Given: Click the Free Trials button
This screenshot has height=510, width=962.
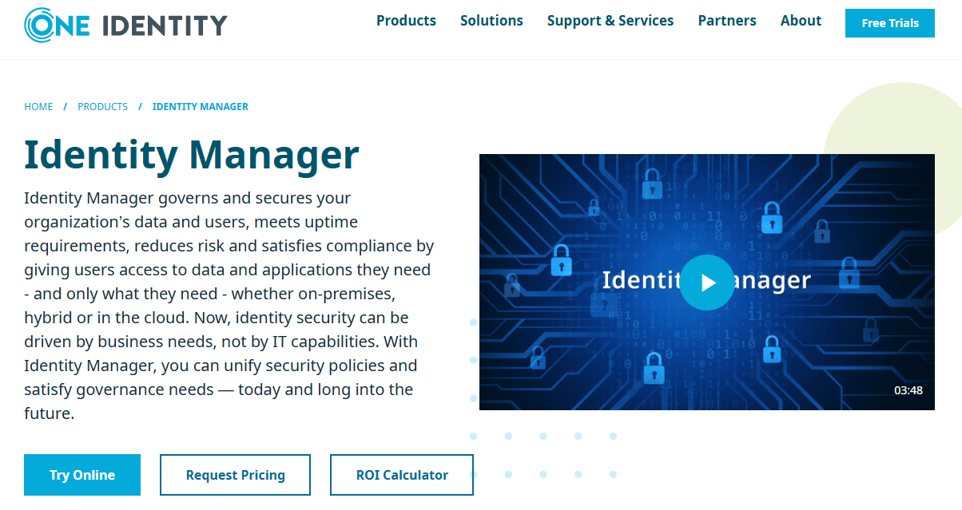Looking at the screenshot, I should 890,23.
